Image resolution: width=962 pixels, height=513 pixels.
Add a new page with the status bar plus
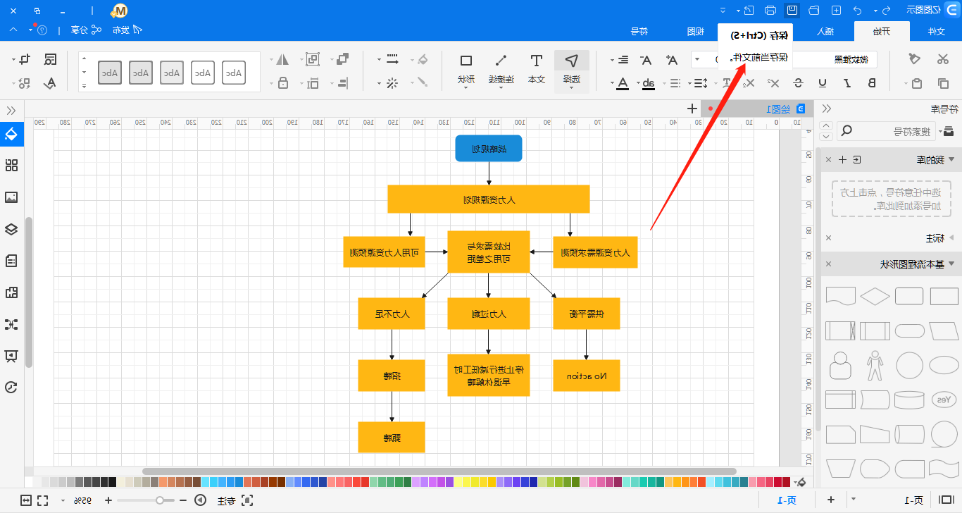click(831, 500)
